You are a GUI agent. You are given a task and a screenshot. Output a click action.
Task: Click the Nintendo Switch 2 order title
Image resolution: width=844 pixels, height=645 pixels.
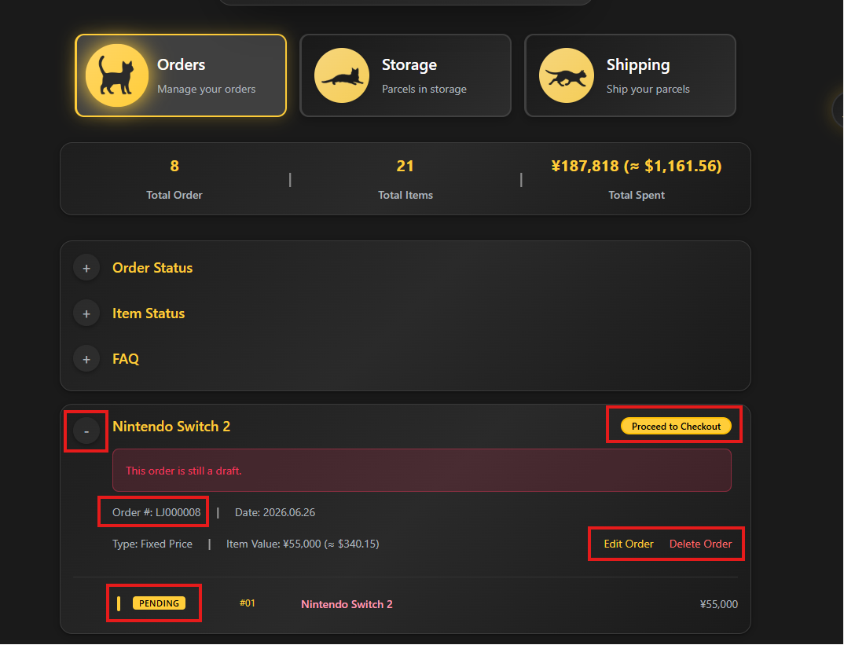point(171,427)
